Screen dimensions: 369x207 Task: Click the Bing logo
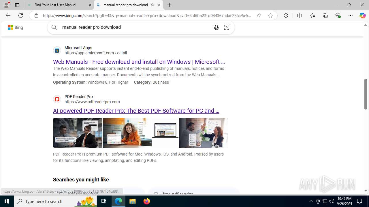coord(15,27)
